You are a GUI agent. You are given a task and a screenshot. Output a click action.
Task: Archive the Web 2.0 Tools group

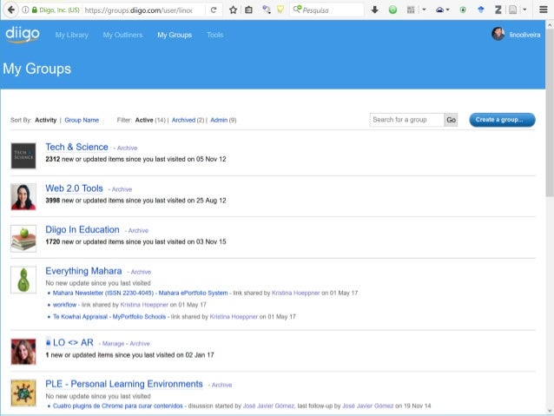tap(122, 189)
